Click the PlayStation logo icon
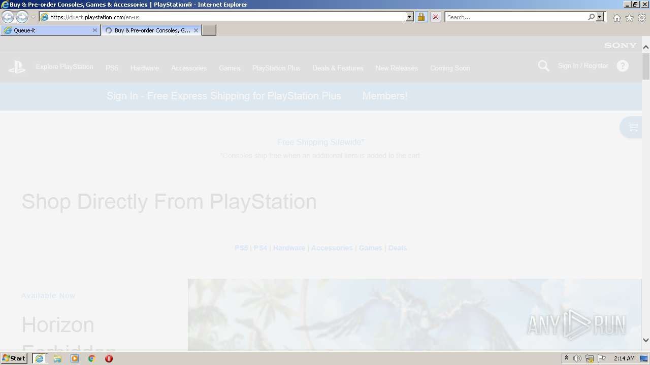Screen dimensions: 650x365 click(17, 67)
